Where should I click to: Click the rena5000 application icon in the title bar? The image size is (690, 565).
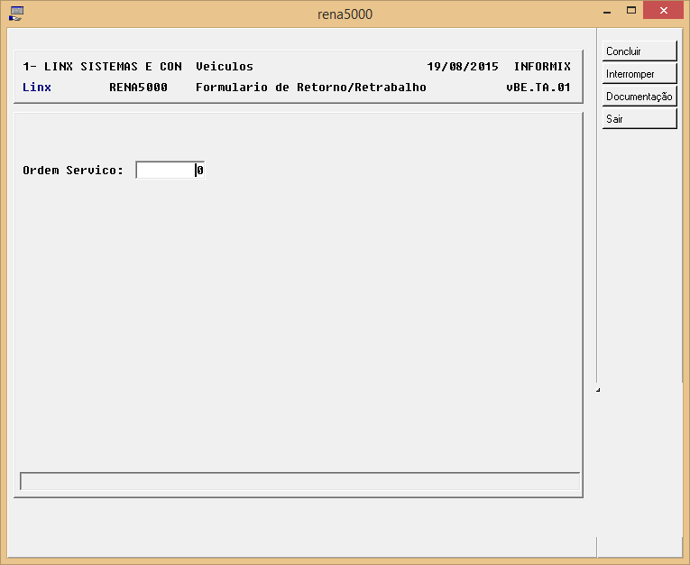(x=16, y=14)
